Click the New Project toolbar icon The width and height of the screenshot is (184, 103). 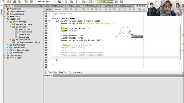tap(9, 1)
